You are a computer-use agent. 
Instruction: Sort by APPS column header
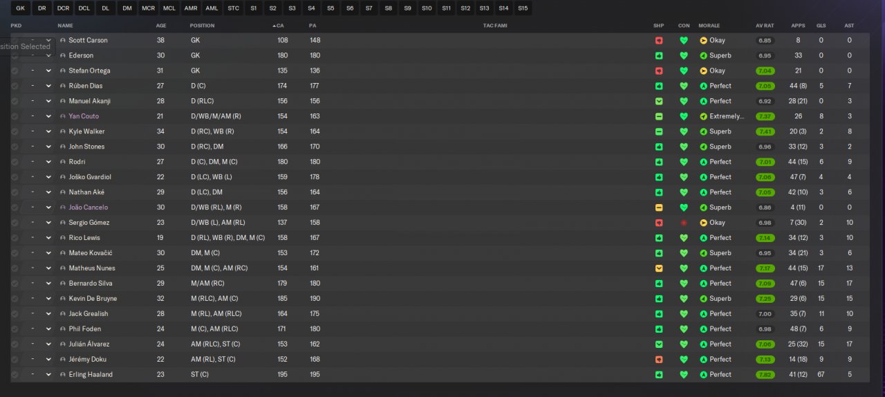(x=797, y=26)
